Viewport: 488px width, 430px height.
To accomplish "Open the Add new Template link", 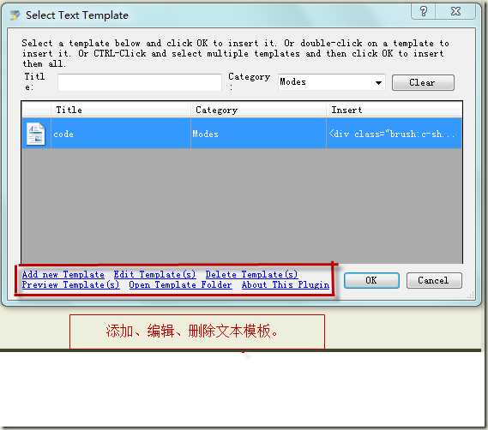I will tap(63, 275).
